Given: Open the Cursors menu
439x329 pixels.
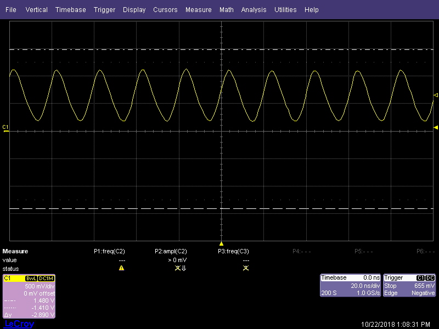Looking at the screenshot, I should point(165,10).
